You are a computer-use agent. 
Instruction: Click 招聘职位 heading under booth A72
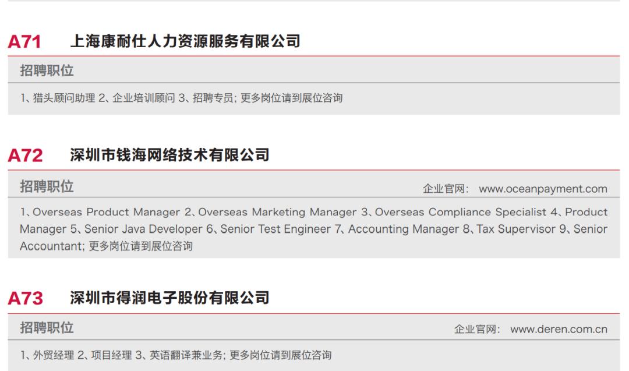point(47,186)
